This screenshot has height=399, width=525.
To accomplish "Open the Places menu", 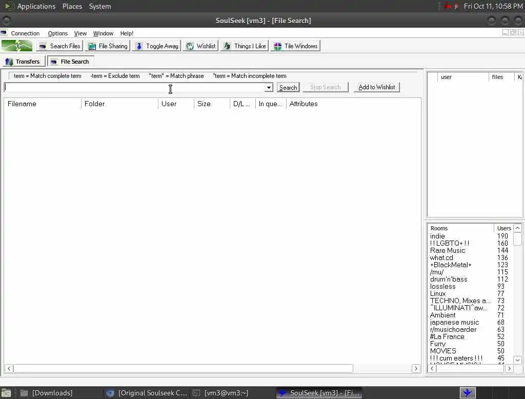I will click(72, 6).
